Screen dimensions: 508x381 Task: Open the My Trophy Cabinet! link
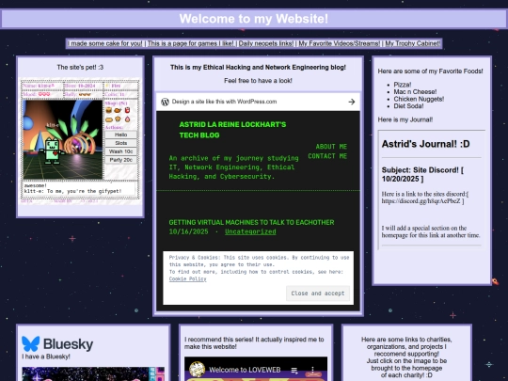pyautogui.click(x=412, y=43)
